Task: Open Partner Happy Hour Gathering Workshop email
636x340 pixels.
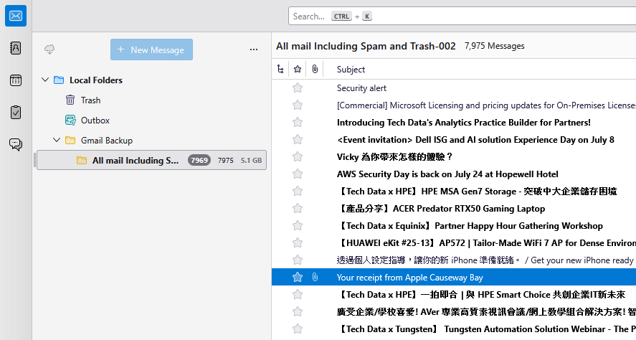Action: pyautogui.click(x=470, y=225)
